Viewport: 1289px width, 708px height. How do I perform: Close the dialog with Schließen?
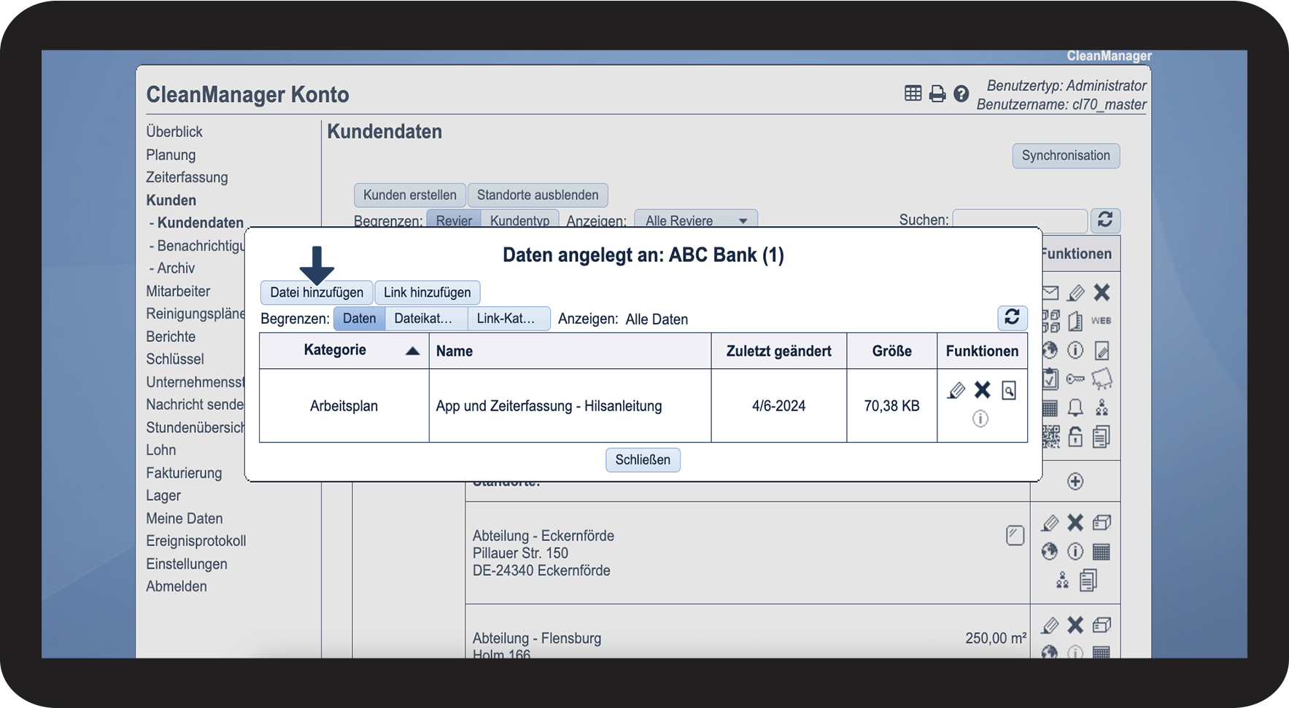[x=643, y=460]
